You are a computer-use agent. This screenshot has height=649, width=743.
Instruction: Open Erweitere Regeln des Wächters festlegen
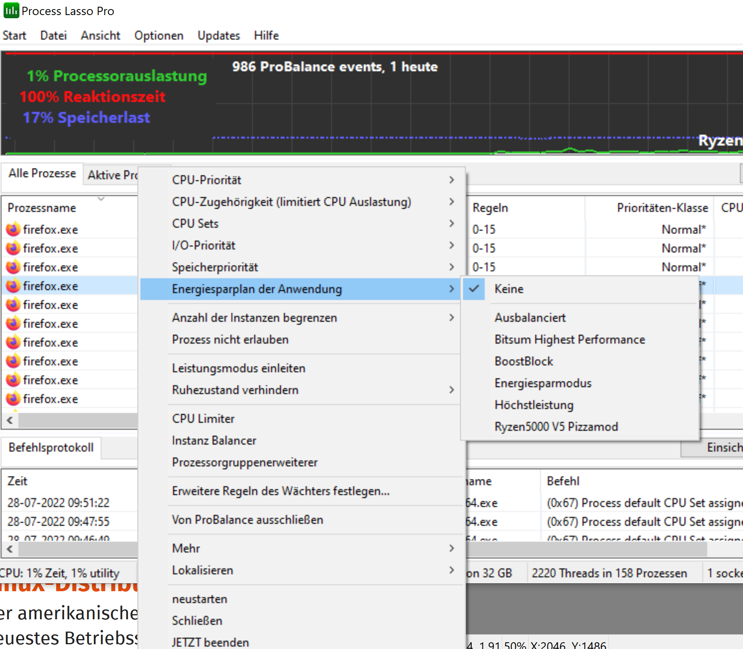click(301, 491)
